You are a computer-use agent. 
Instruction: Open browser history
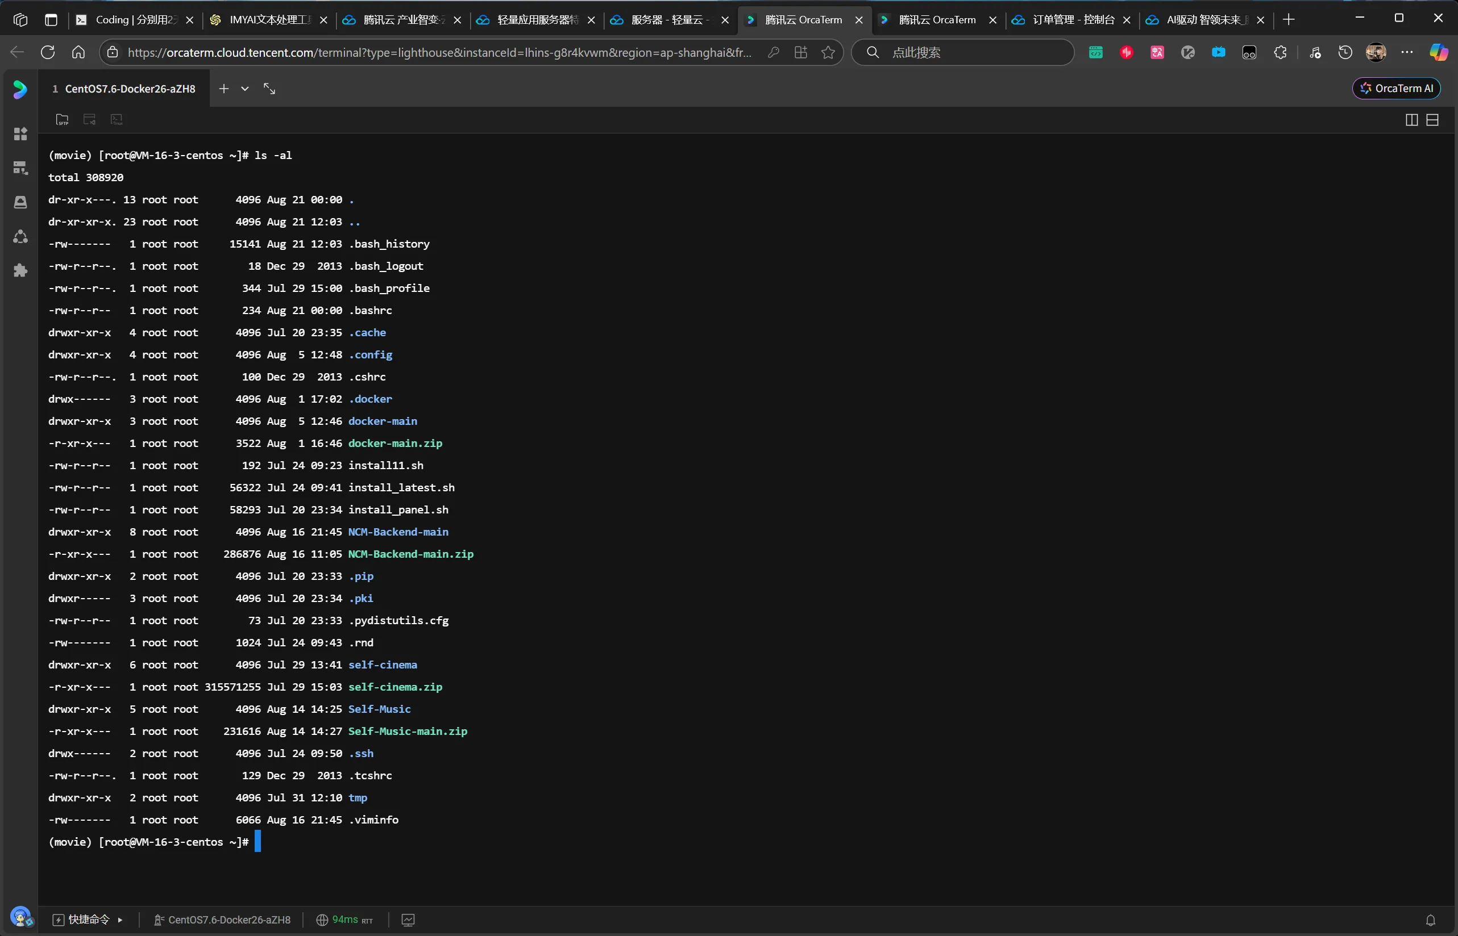tap(1345, 53)
